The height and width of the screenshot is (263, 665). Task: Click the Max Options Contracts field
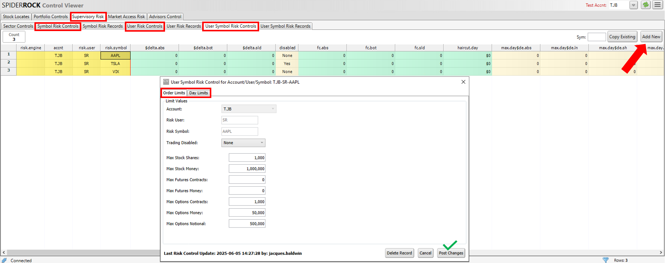point(247,202)
